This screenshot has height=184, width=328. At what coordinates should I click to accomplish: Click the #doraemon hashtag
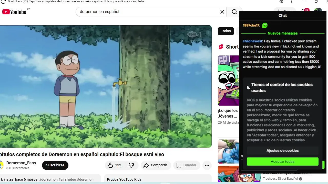[48, 179]
